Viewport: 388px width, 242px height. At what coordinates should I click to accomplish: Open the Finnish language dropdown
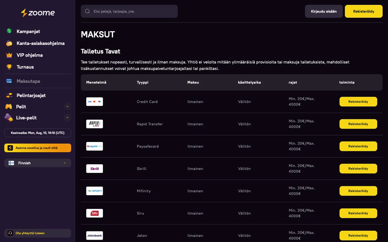click(38, 163)
